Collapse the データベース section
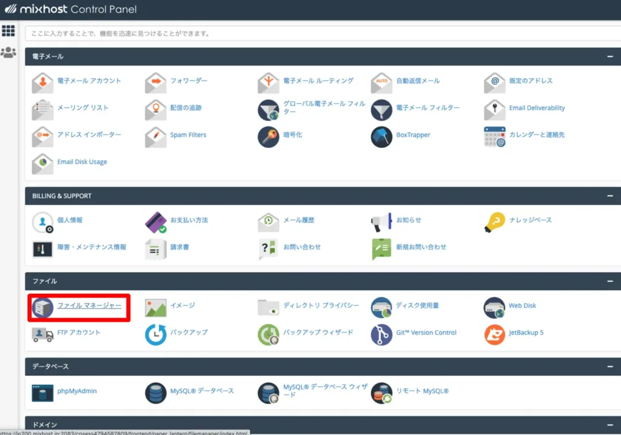The height and width of the screenshot is (435, 621). (610, 367)
